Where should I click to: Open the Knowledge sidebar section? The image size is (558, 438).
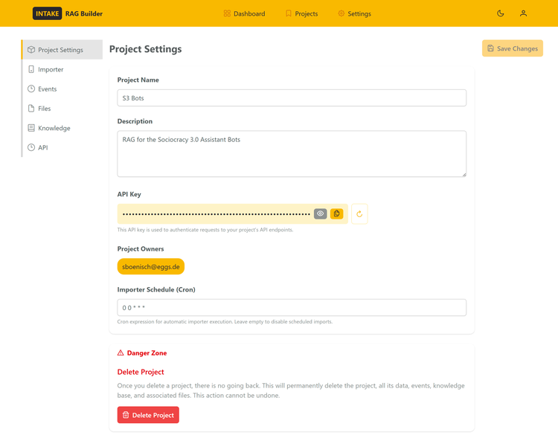click(x=54, y=128)
